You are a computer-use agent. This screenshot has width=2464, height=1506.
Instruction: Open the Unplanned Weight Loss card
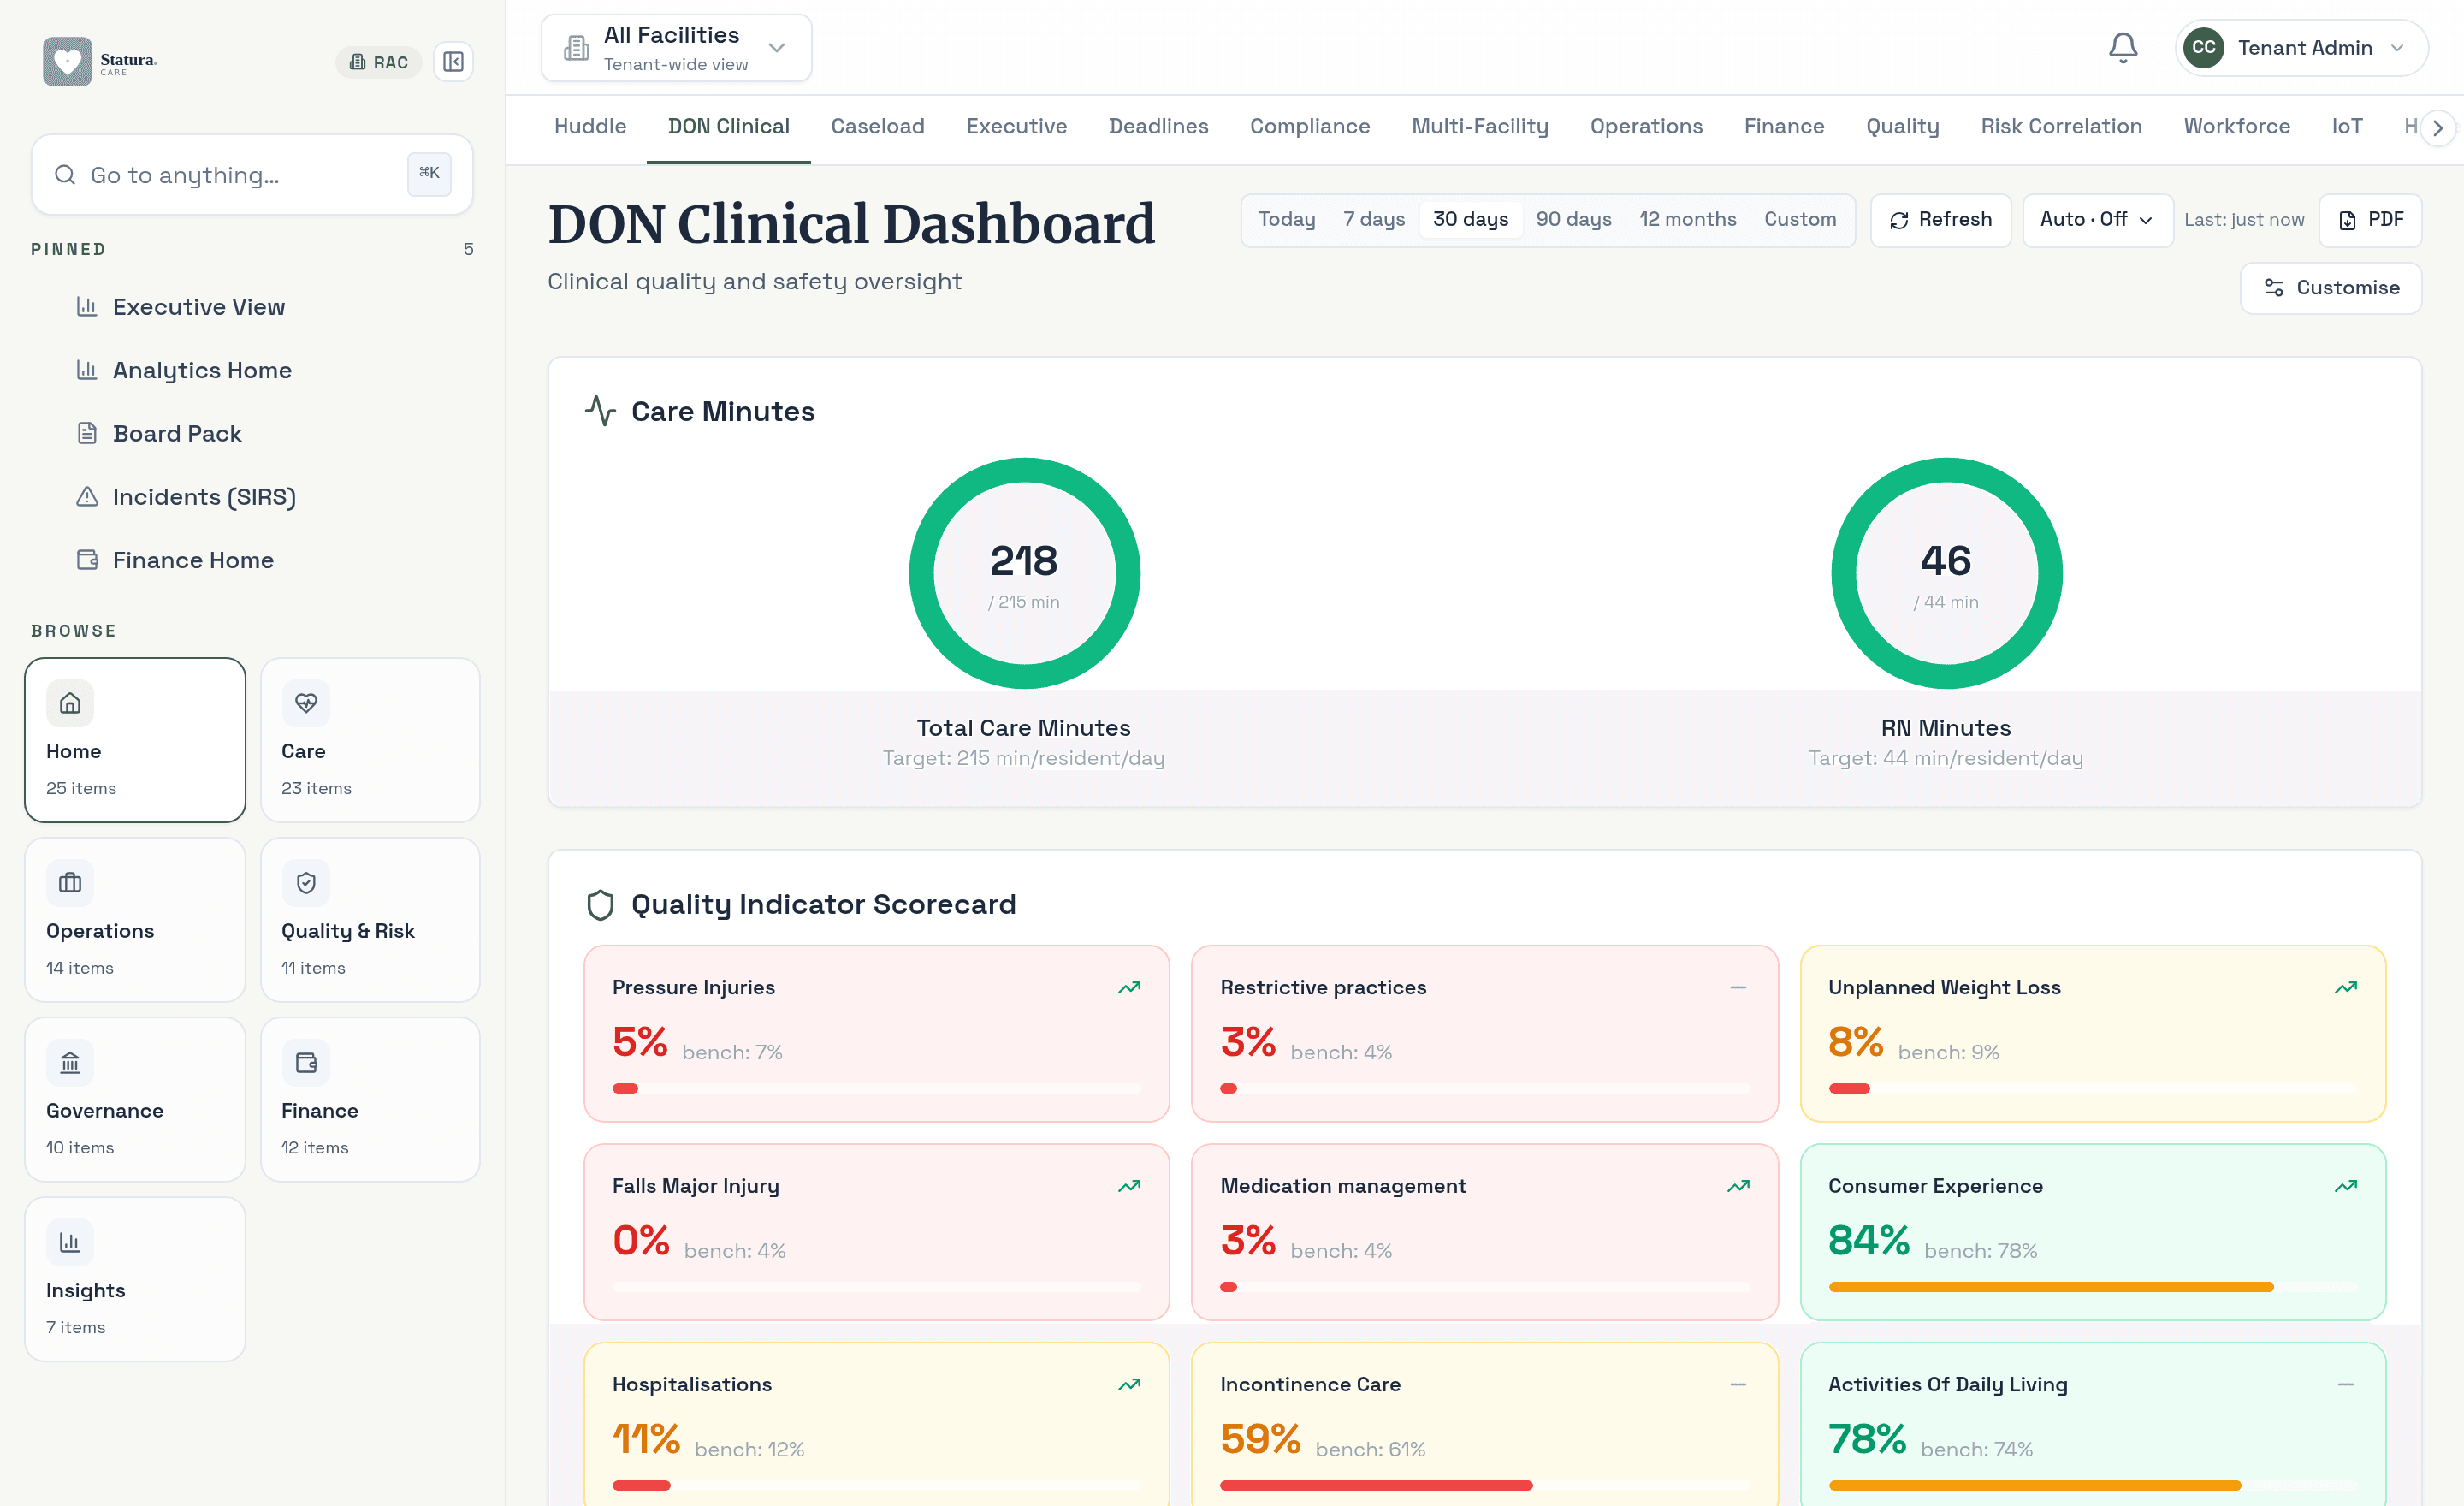[x=2092, y=1033]
